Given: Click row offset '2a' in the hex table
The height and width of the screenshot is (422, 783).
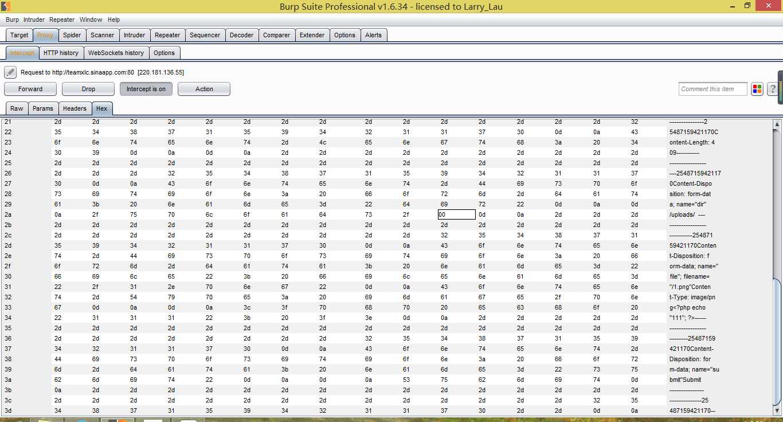Looking at the screenshot, I should [x=8, y=214].
